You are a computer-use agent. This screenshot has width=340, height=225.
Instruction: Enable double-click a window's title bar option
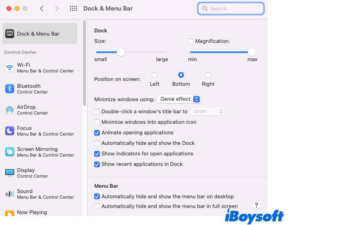[x=97, y=112]
